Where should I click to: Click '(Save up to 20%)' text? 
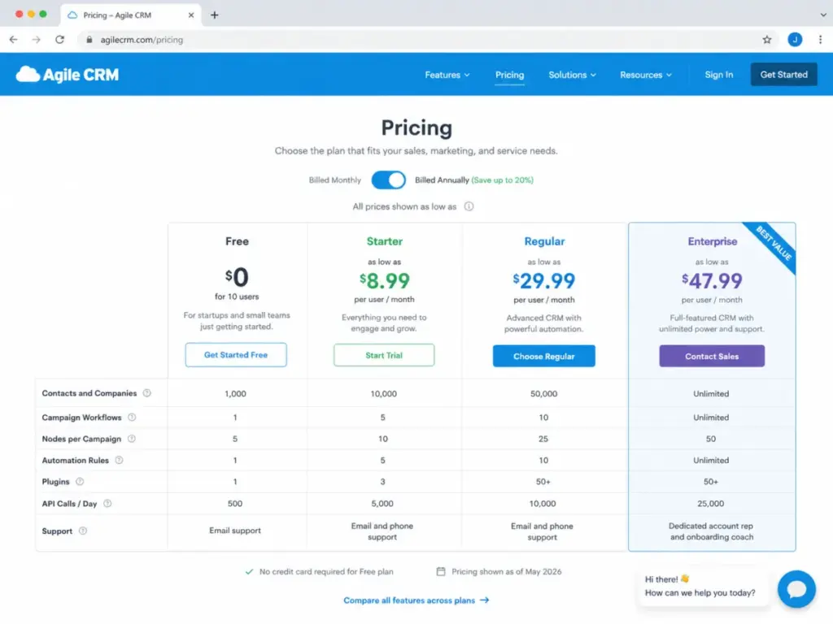pyautogui.click(x=502, y=180)
